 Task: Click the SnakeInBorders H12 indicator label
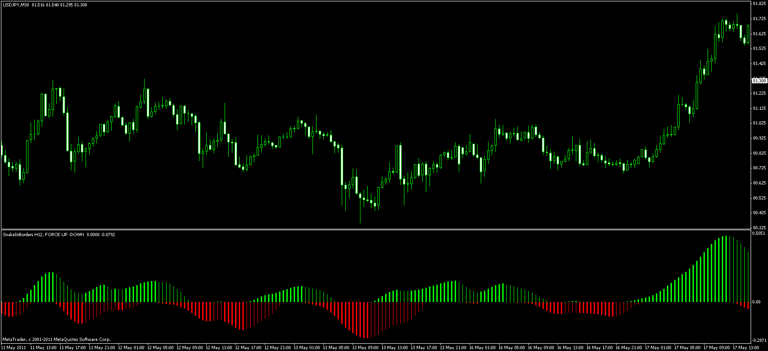point(22,234)
